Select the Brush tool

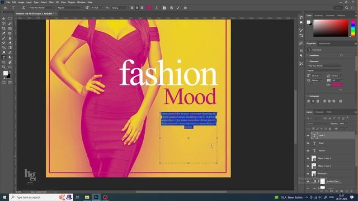click(x=4, y=38)
